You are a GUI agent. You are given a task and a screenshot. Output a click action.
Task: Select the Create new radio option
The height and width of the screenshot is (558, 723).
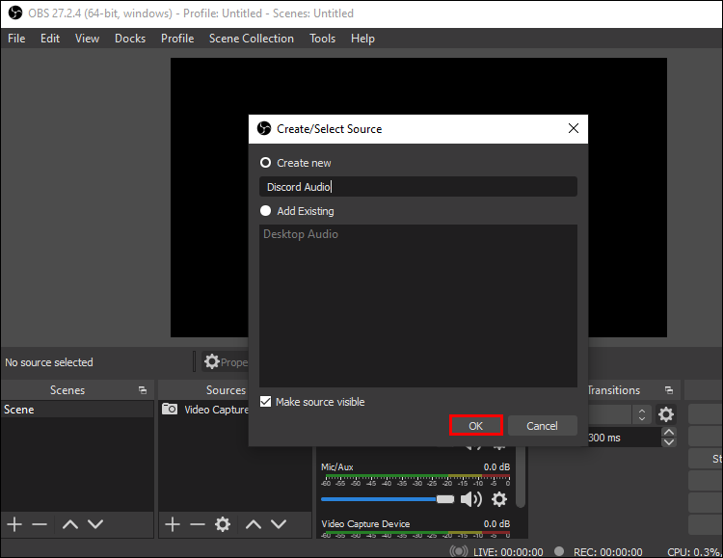pos(266,163)
